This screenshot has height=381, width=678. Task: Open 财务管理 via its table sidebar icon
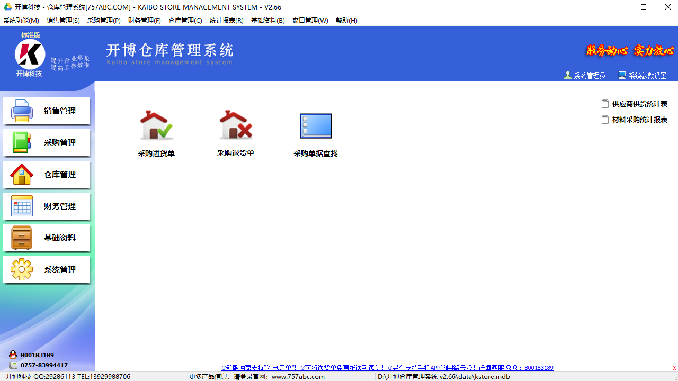pos(21,206)
